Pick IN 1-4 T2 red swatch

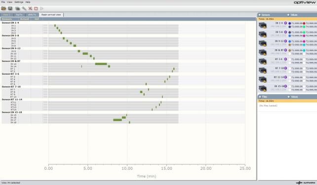304,24
